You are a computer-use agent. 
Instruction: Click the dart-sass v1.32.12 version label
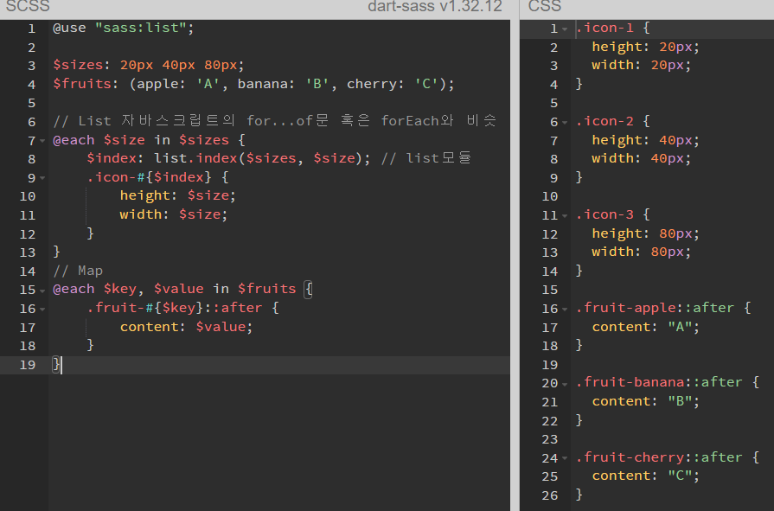435,6
